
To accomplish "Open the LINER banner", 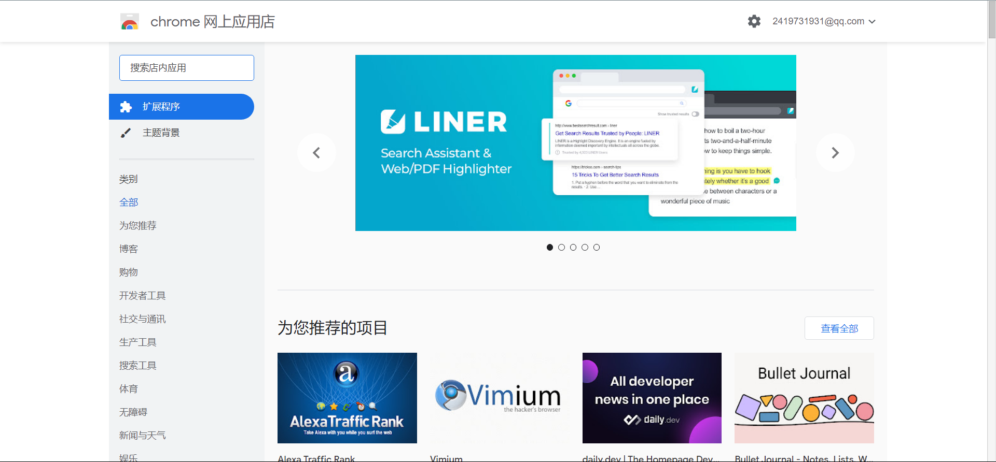I will [576, 143].
